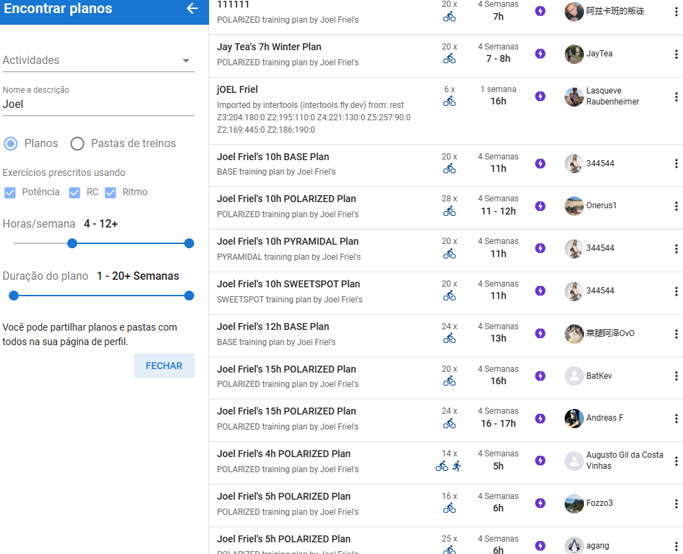Click the author name BatKev
The height and width of the screenshot is (554, 683).
pyautogui.click(x=599, y=375)
